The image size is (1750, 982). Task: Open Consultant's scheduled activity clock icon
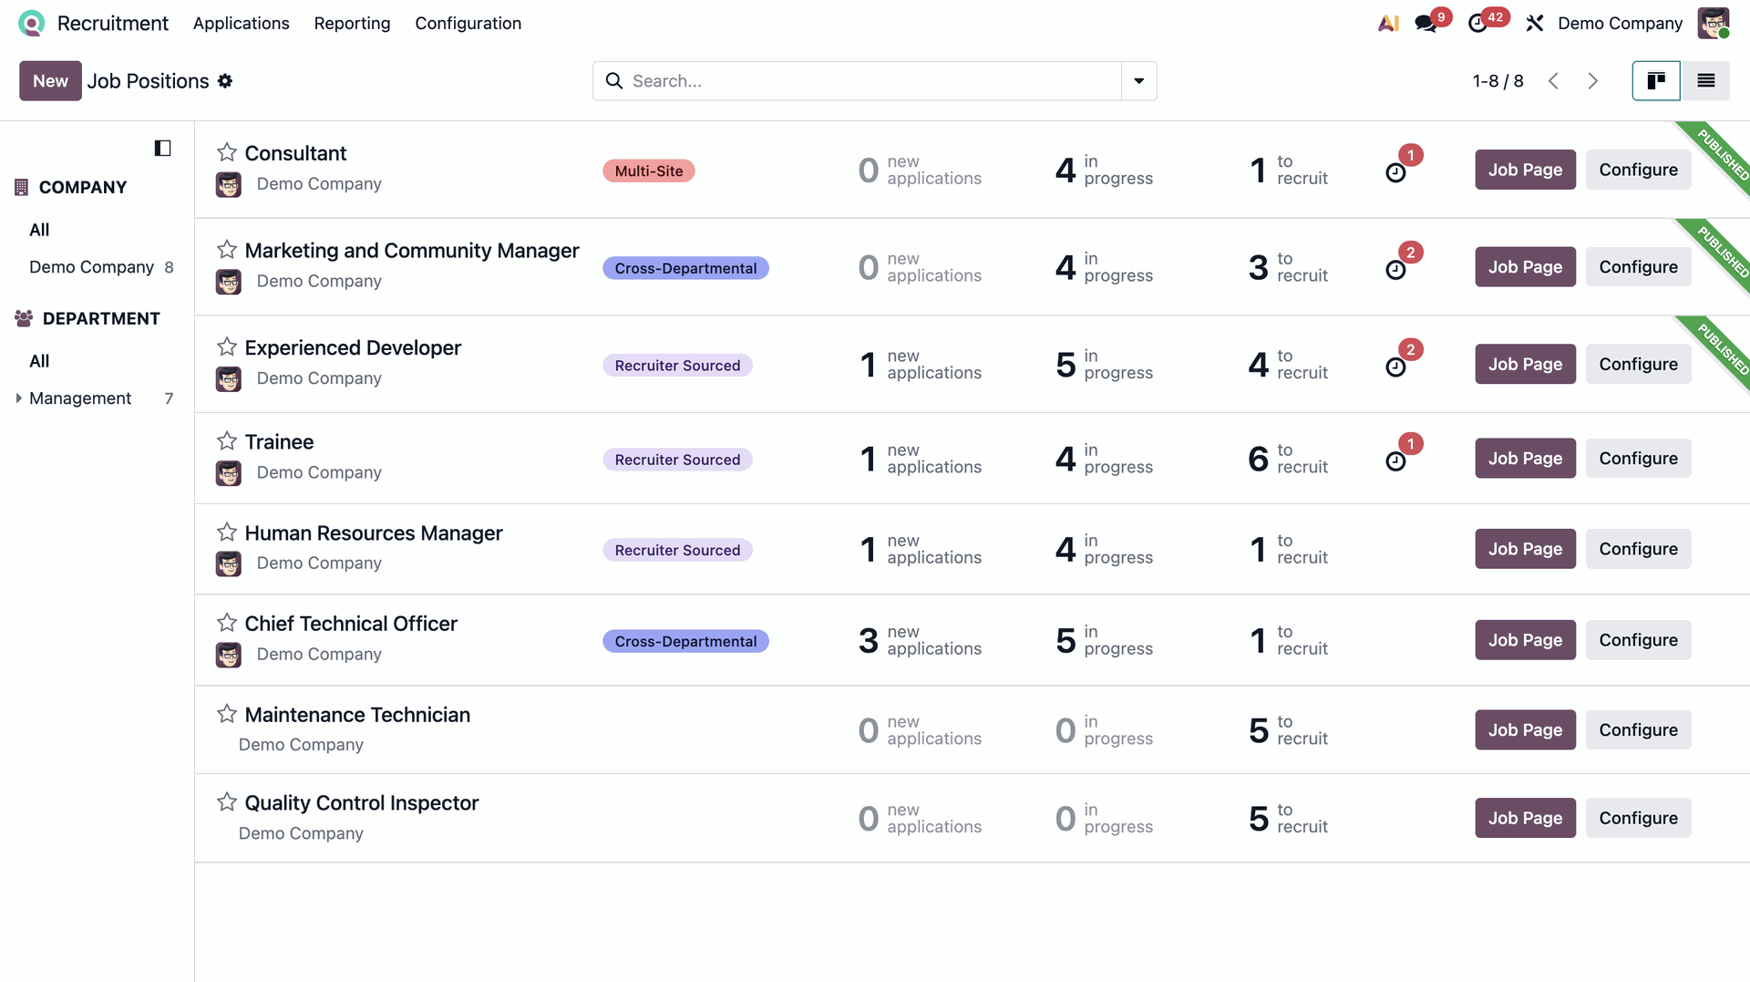(x=1395, y=172)
